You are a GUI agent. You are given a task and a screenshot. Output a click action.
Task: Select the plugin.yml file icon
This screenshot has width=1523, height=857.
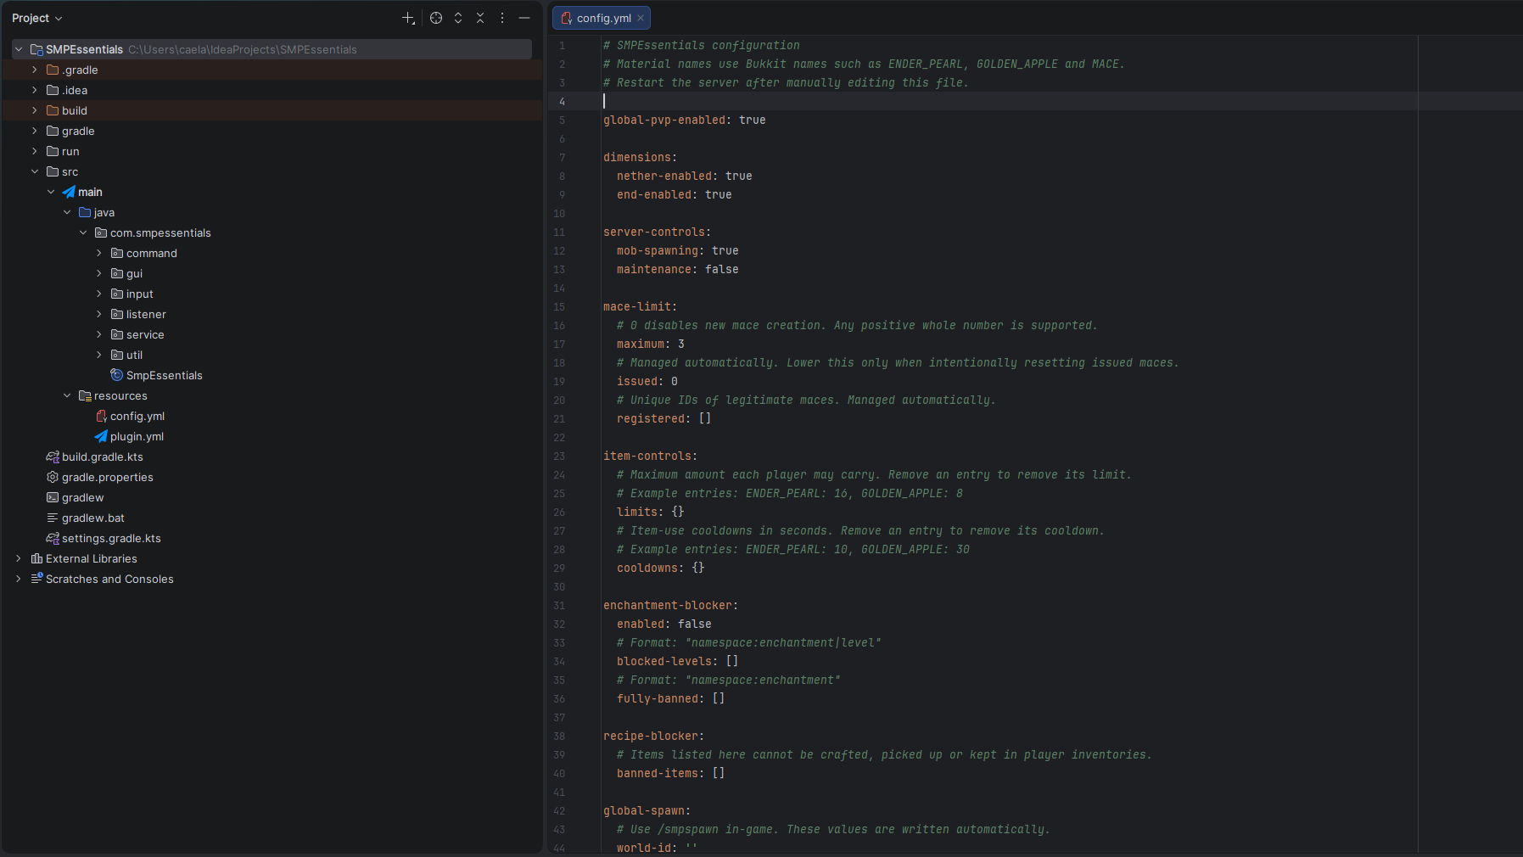[101, 436]
